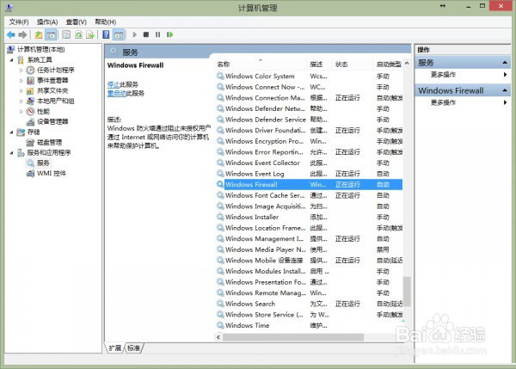Open the Help toolbar icon
516x369 pixels.
(106, 34)
